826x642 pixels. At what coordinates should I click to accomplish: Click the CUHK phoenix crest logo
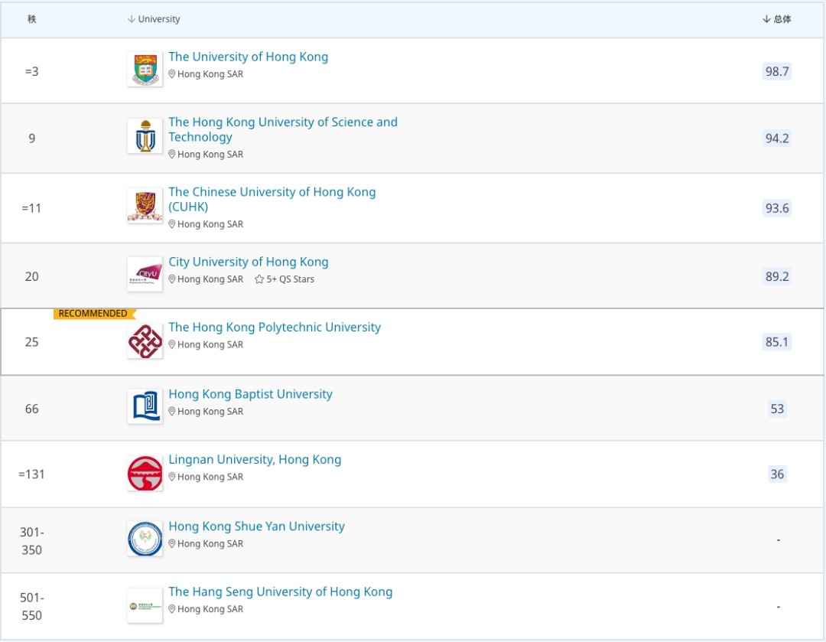tap(145, 207)
